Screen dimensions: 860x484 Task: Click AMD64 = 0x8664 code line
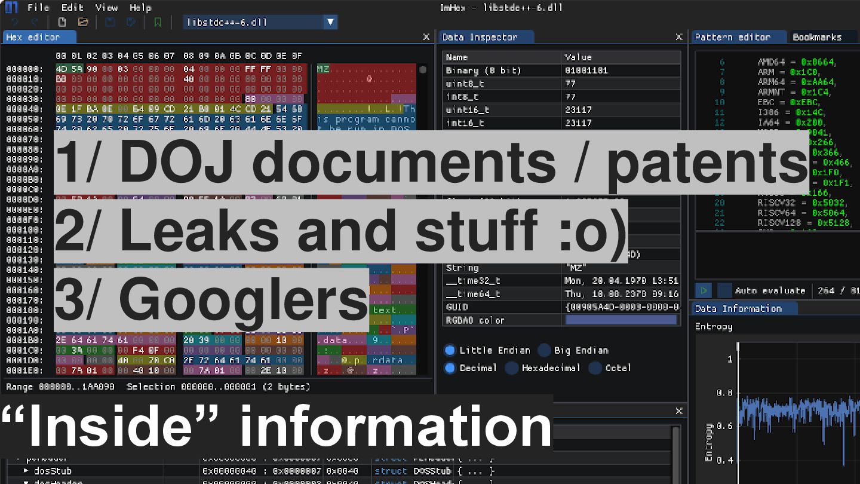coord(797,62)
